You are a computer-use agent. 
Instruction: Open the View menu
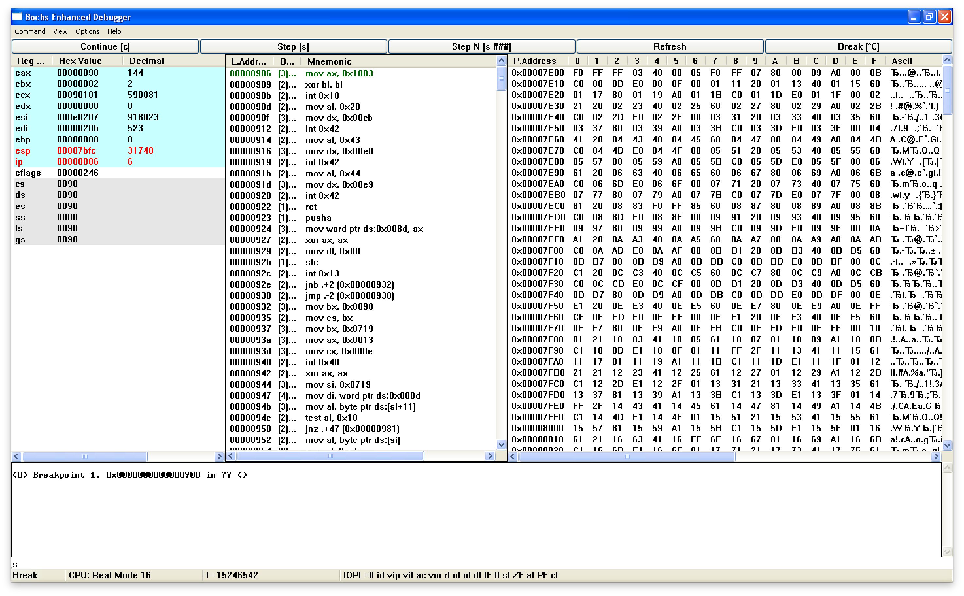[x=60, y=32]
